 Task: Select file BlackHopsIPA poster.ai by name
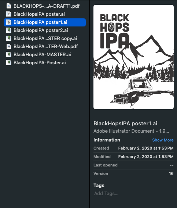pyautogui.click(x=39, y=14)
